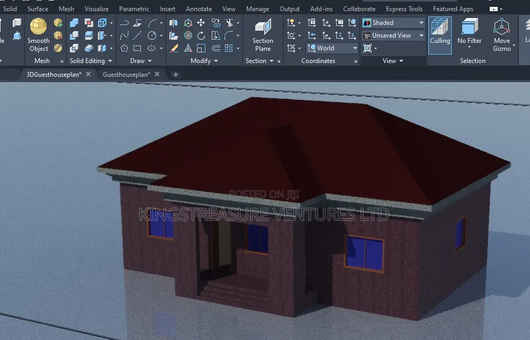This screenshot has height=340, width=530.
Task: Go to the Express Tools tab
Action: [x=405, y=9]
